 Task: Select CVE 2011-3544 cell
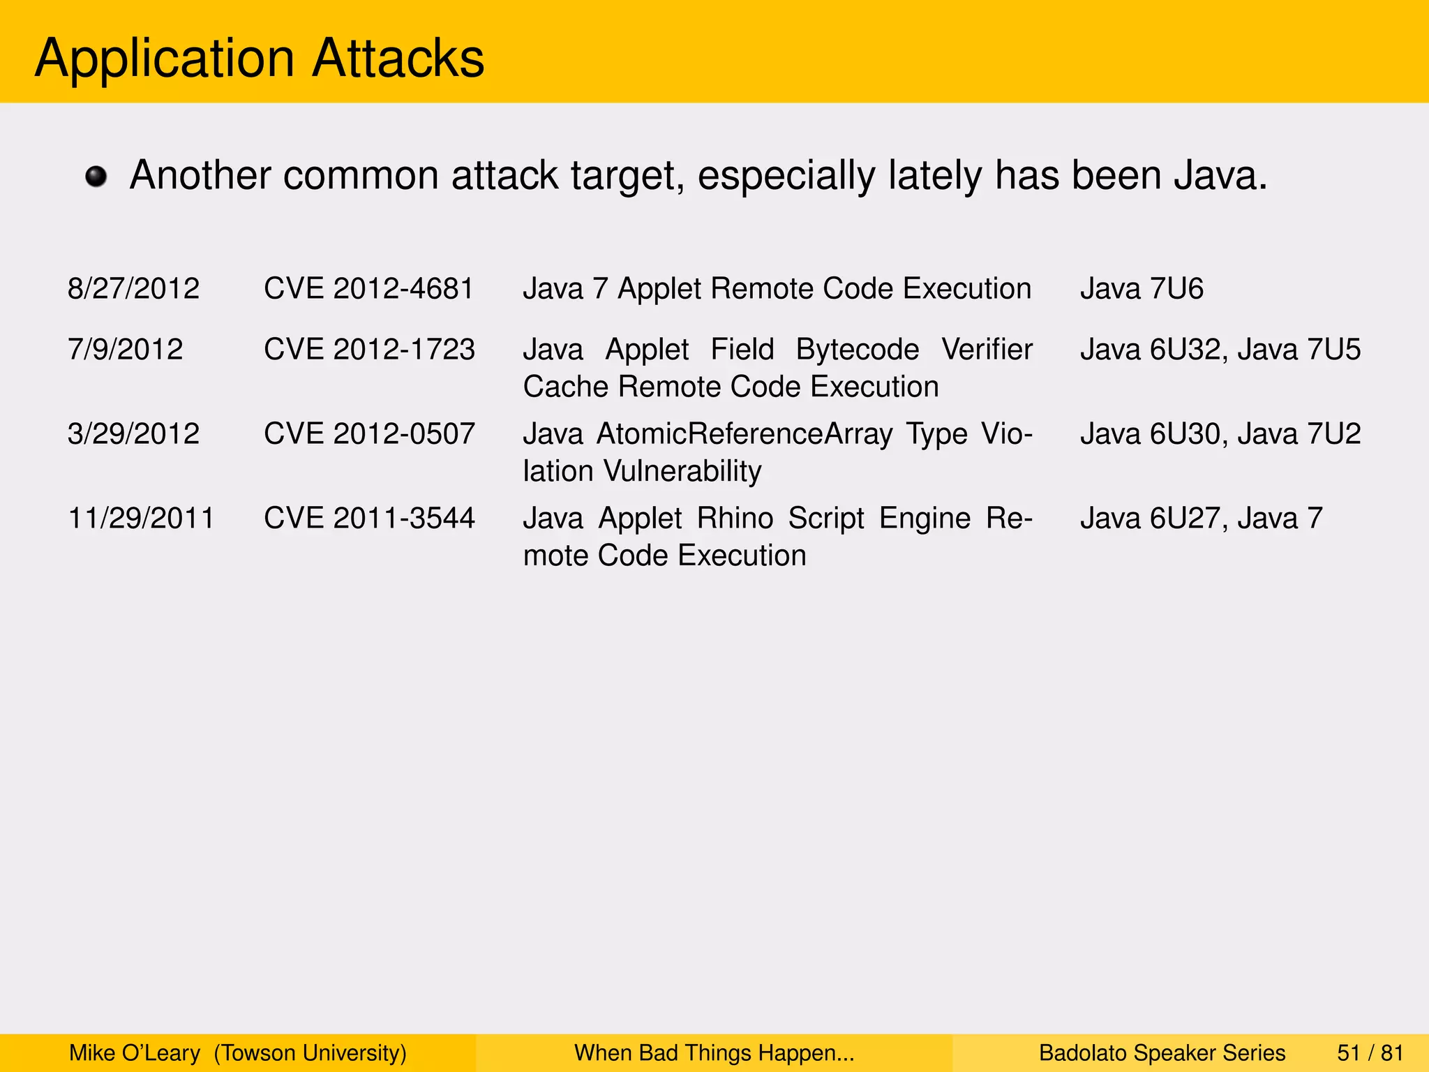pyautogui.click(x=369, y=518)
